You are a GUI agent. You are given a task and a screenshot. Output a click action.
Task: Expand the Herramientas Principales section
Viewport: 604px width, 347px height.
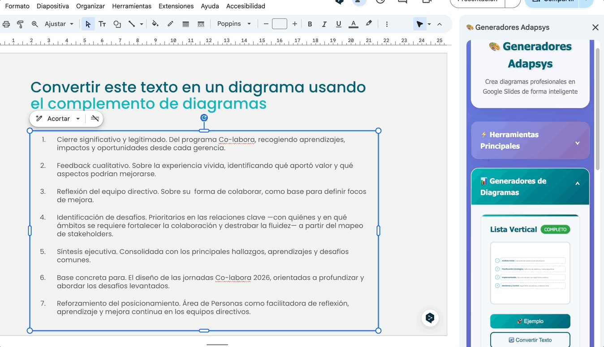(x=530, y=140)
